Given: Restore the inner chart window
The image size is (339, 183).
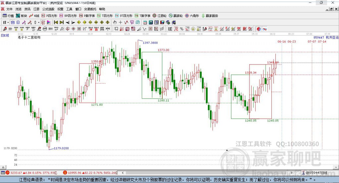Looking at the screenshot, I should (x=331, y=9).
